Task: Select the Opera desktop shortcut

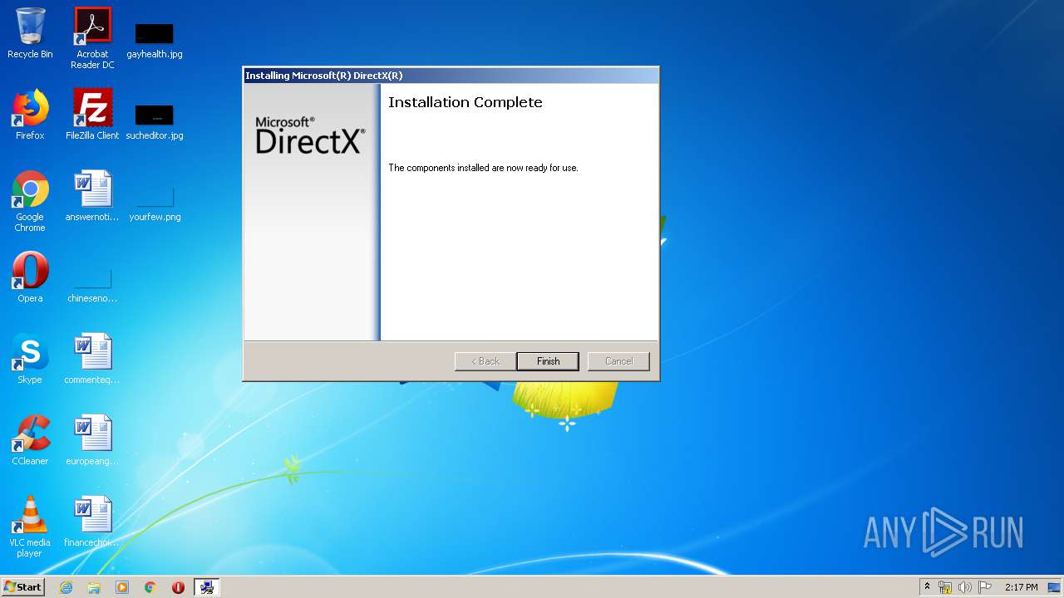Action: coord(30,277)
